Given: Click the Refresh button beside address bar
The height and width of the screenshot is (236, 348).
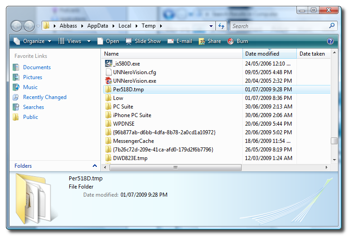Looking at the screenshot, I should tap(221, 26).
